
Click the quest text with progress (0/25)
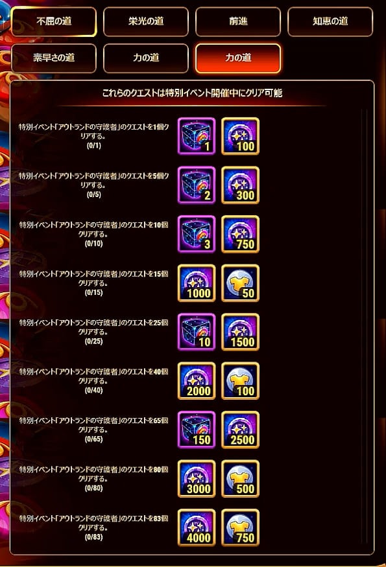pos(94,332)
